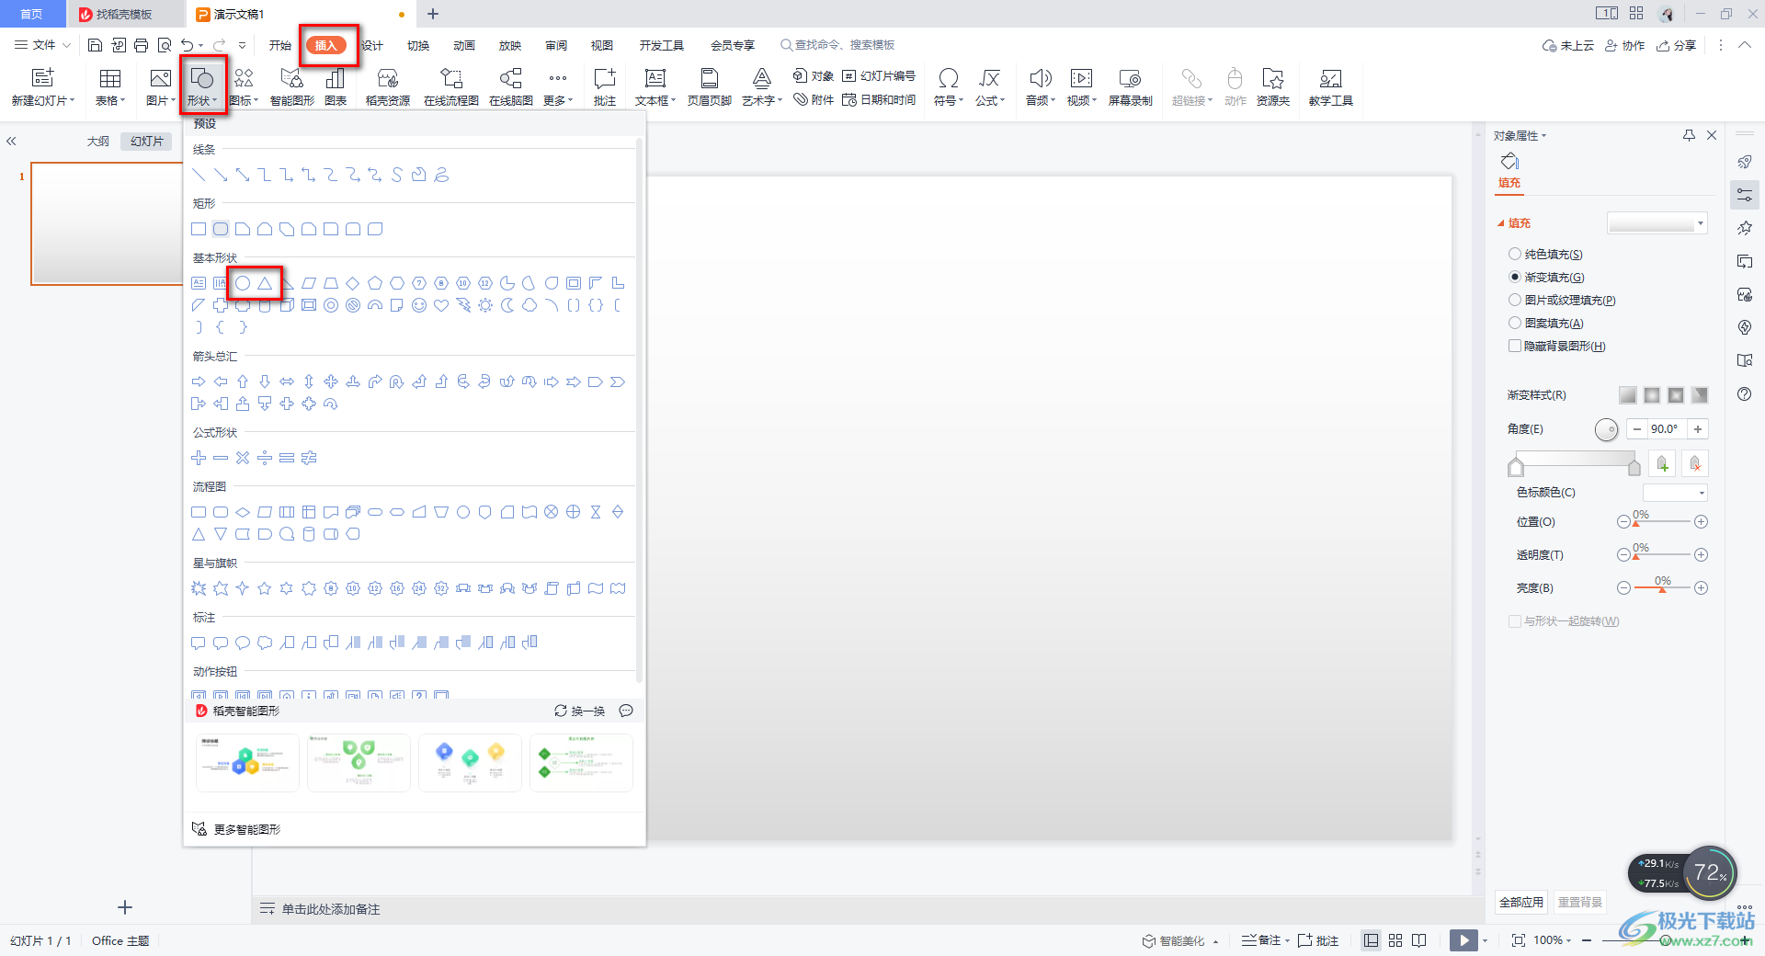Switch to normal view in status bar
Screen dimensions: 1765x956
pos(1372,940)
